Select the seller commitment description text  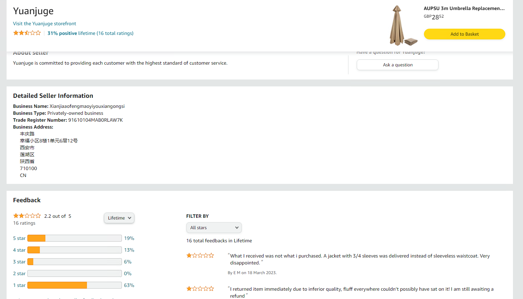coord(120,63)
